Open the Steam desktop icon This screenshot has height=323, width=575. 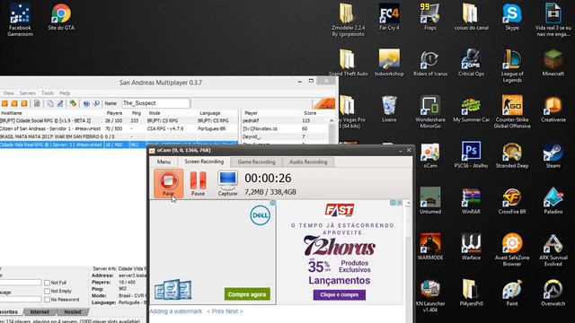553,155
